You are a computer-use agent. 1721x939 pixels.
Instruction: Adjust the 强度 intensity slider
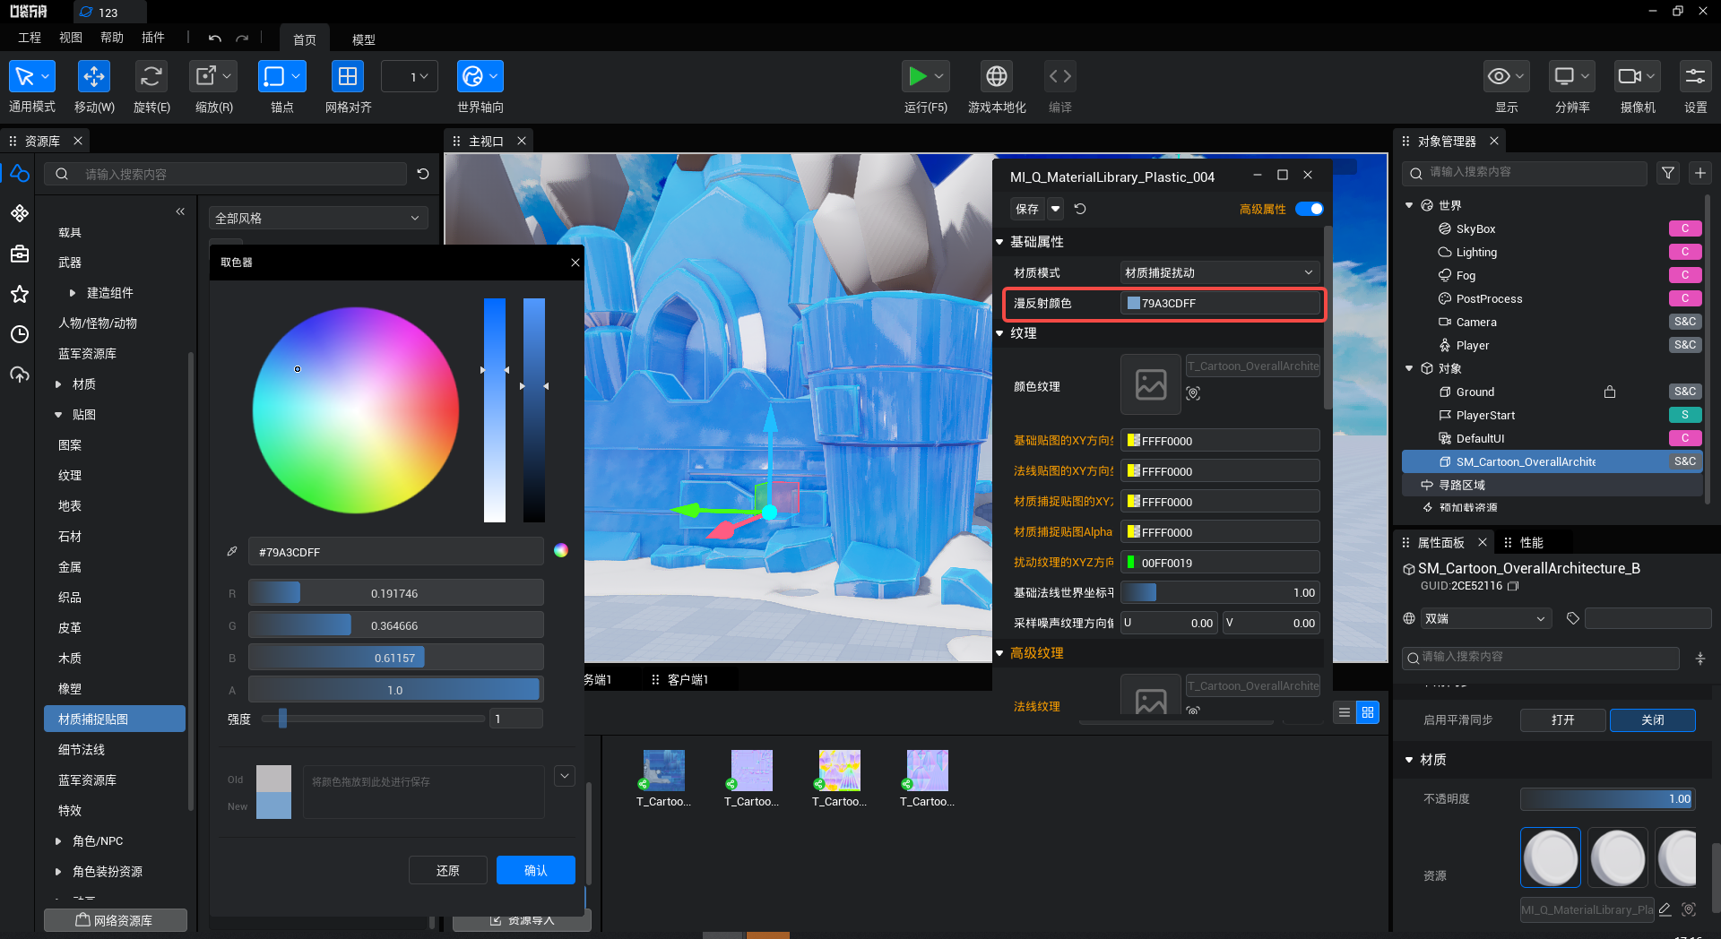click(374, 719)
